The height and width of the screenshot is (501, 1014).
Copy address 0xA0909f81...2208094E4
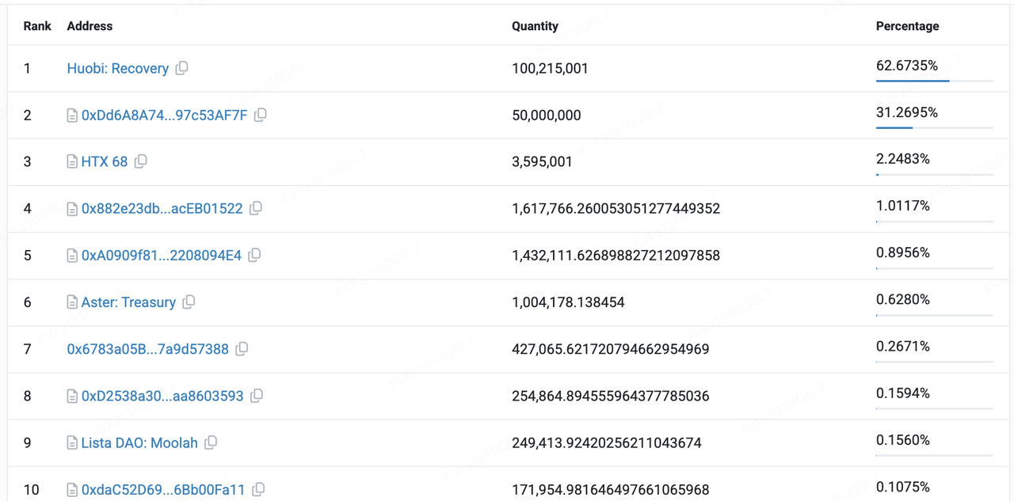tap(254, 255)
